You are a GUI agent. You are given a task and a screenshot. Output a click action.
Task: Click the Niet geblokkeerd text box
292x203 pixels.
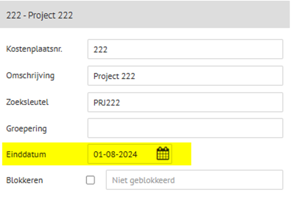[x=195, y=180]
